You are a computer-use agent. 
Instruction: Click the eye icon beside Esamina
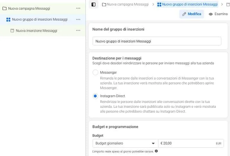point(211,14)
